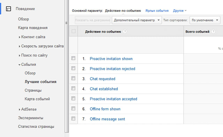The height and width of the screenshot is (137, 223).
Task: Open the Другое dropdown menu
Action: 180,11
